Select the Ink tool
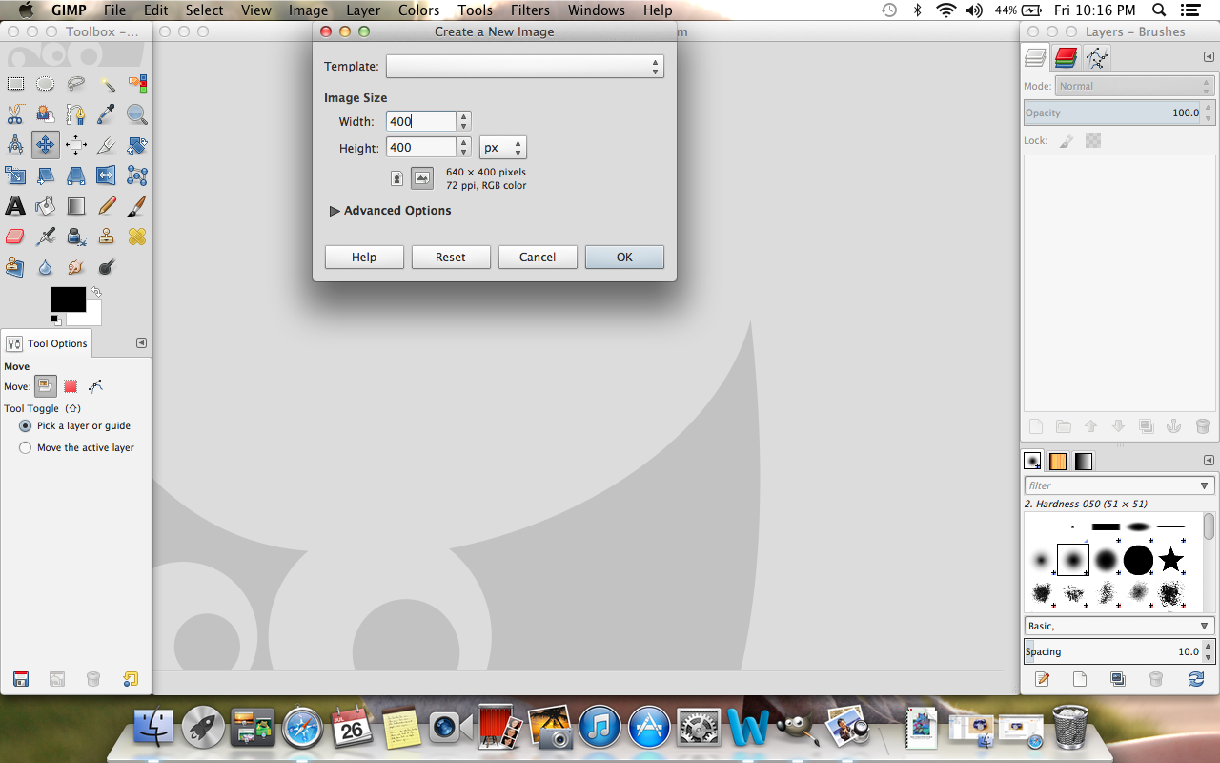Screen dimensions: 1220x763 [76, 237]
